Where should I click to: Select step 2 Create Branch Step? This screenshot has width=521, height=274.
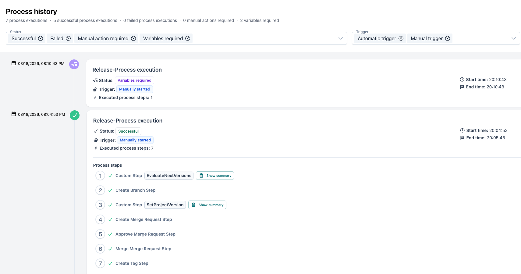(135, 190)
